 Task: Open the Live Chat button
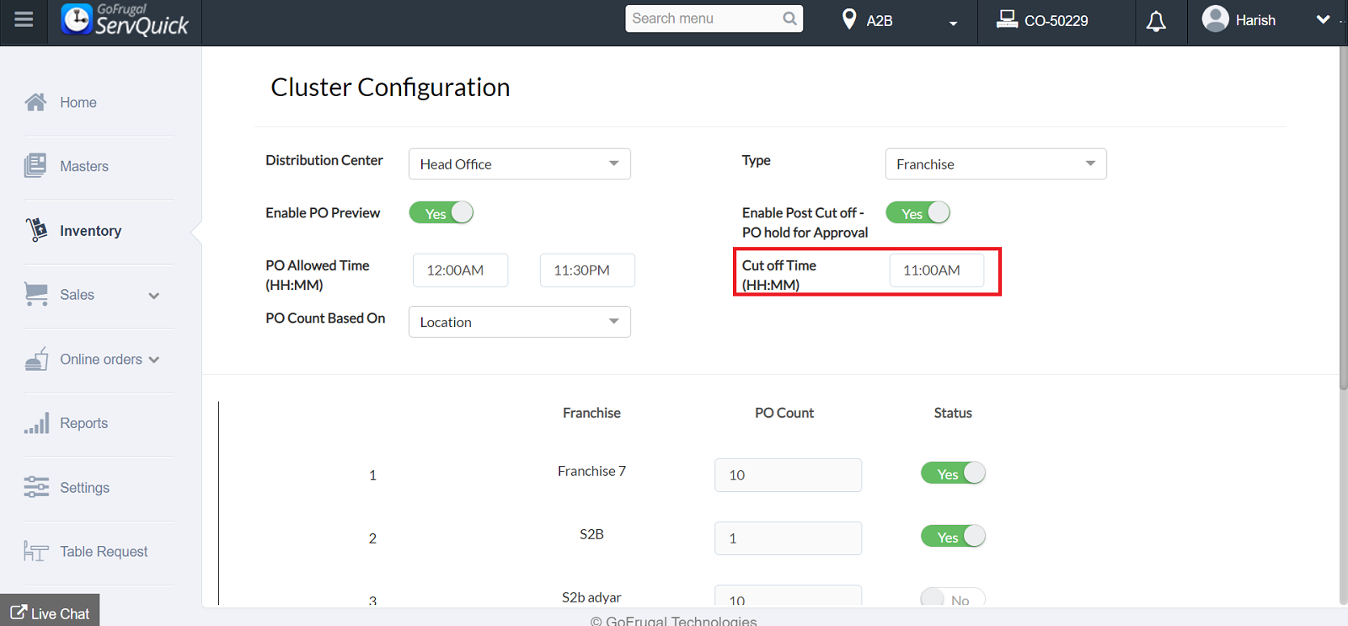click(50, 613)
